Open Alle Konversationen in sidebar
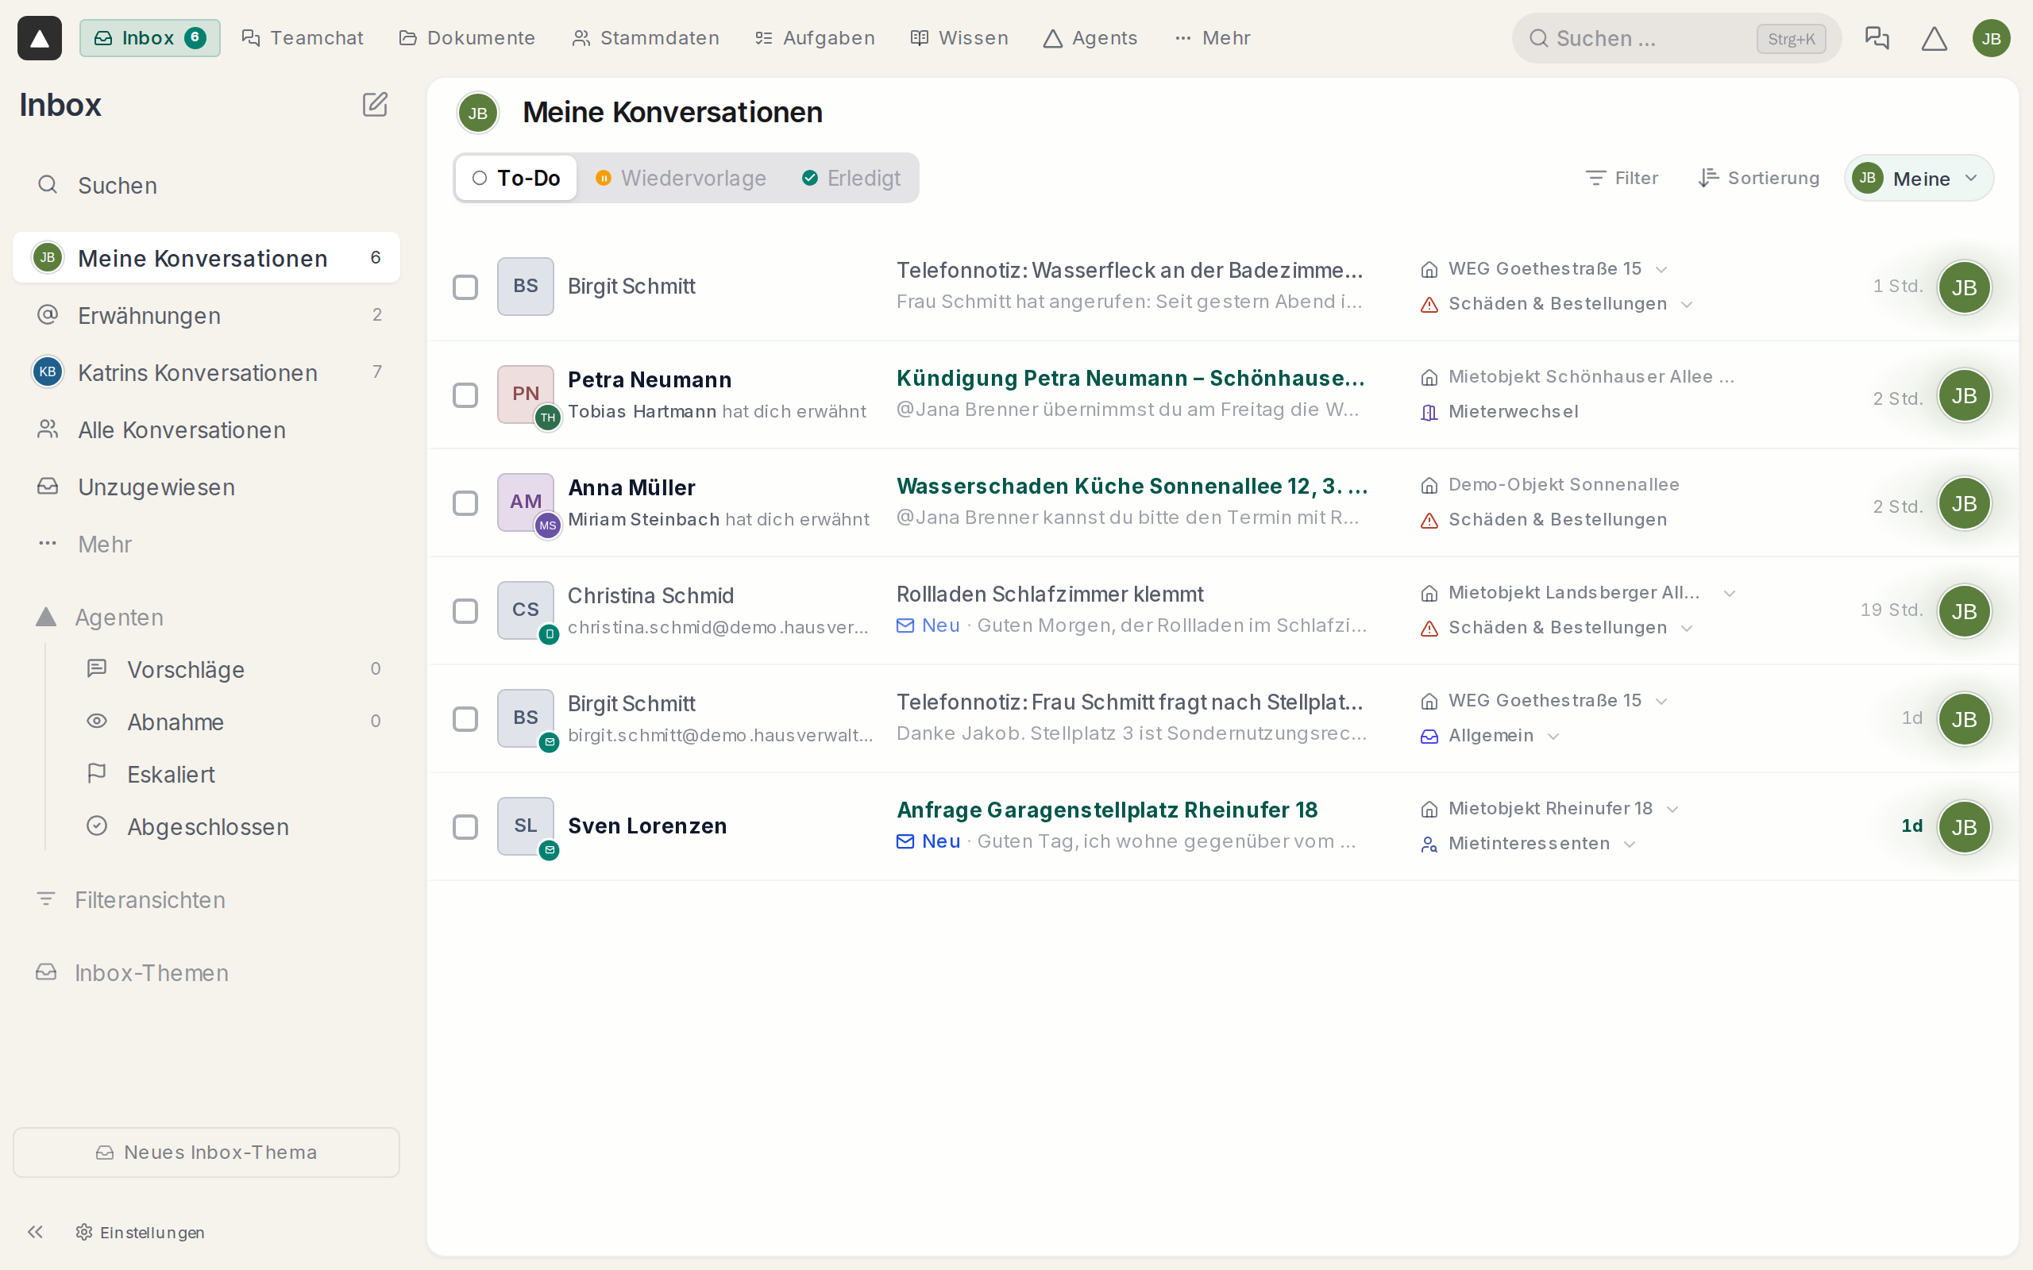The image size is (2033, 1270). tap(206, 429)
